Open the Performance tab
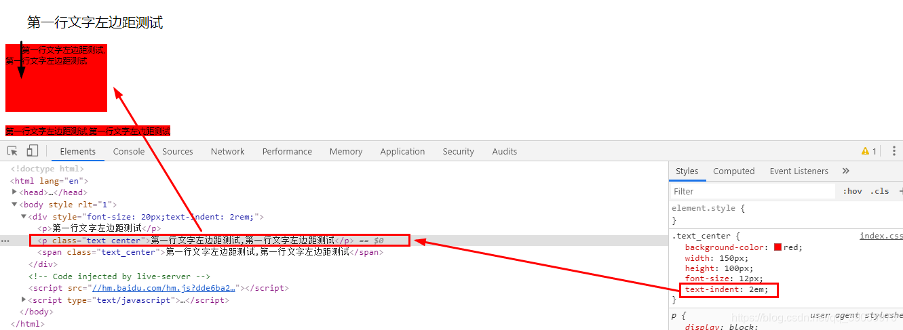 (x=287, y=151)
